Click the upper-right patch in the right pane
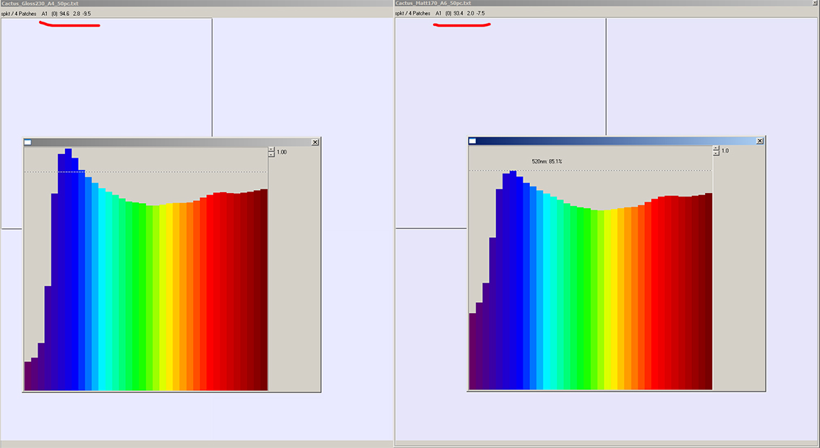 [x=712, y=77]
